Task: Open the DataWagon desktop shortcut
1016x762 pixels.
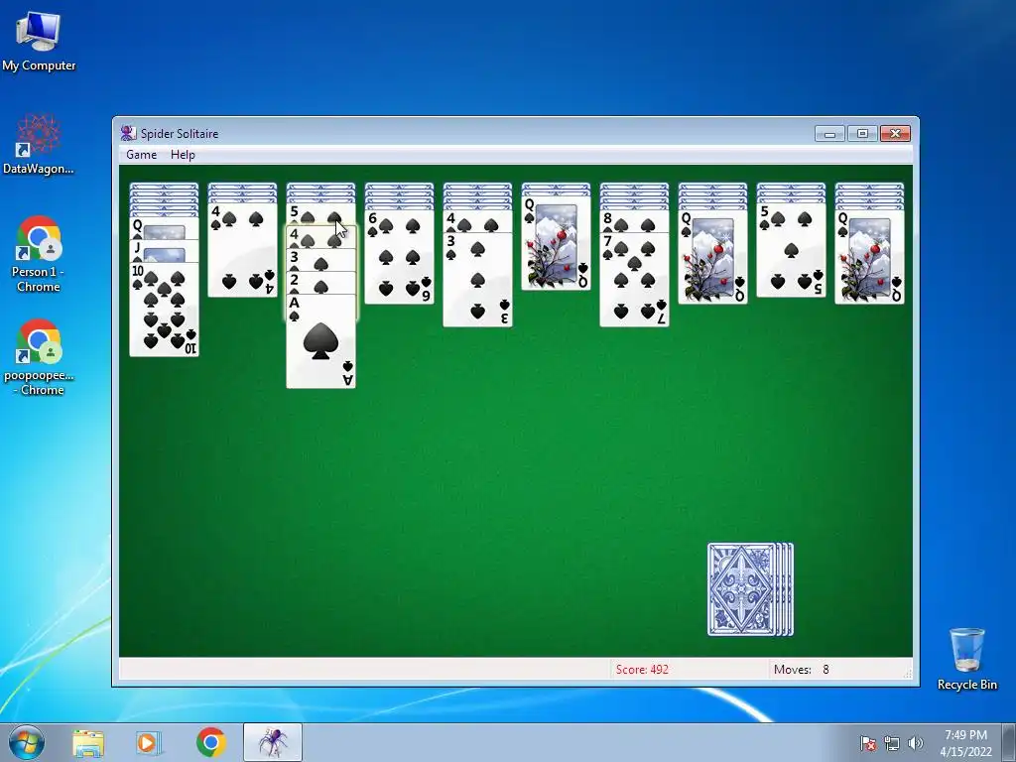Action: click(x=39, y=145)
